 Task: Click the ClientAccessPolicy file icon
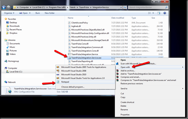69,22
